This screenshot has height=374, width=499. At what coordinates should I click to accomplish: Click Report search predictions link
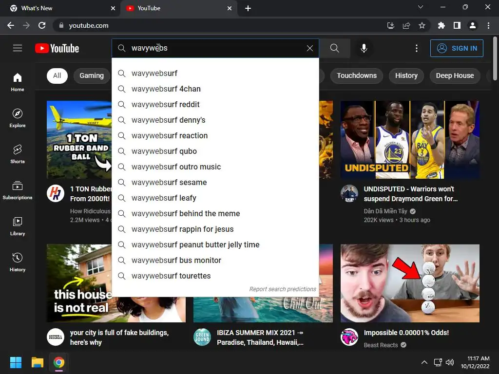point(283,289)
